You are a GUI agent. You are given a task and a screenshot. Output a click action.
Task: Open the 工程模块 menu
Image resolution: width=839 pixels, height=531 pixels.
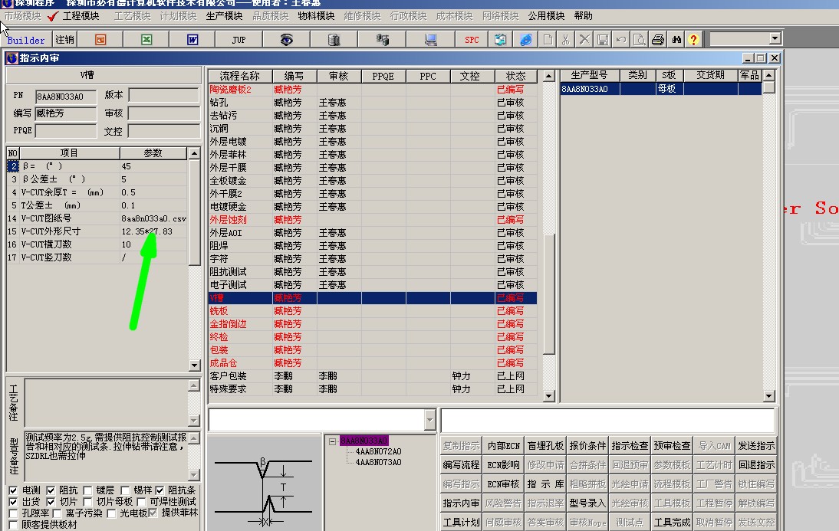(x=81, y=16)
